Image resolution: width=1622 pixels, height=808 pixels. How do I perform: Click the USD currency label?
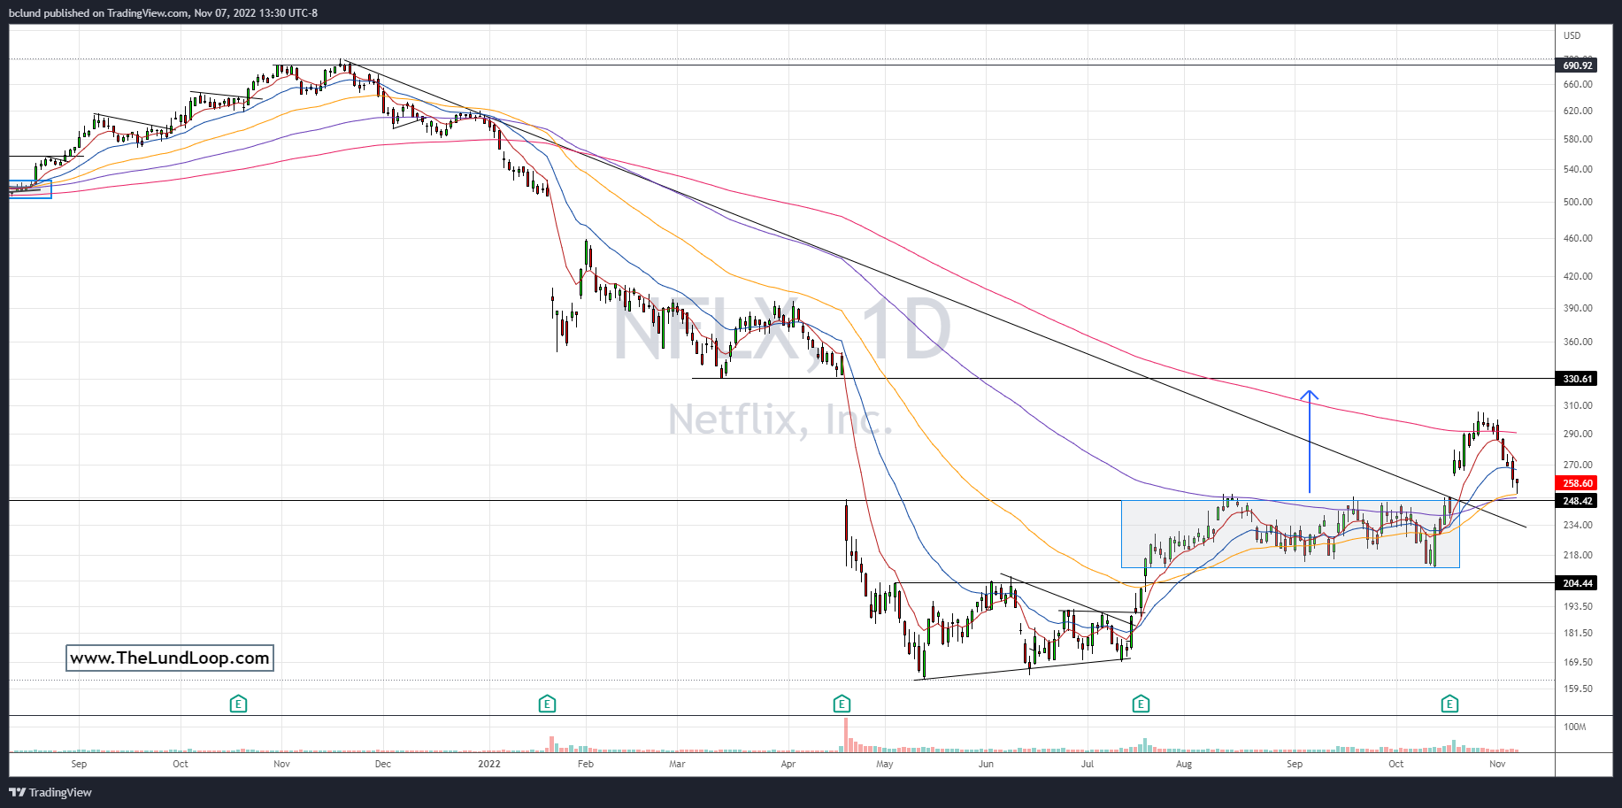point(1572,36)
